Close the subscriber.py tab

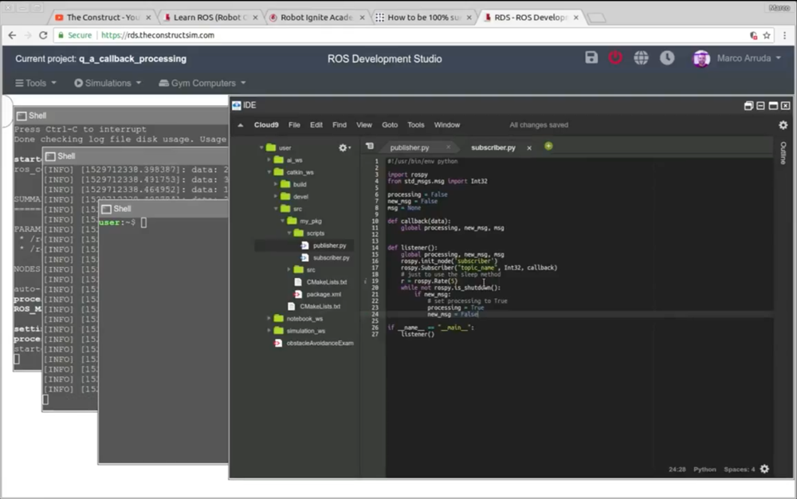pos(529,148)
